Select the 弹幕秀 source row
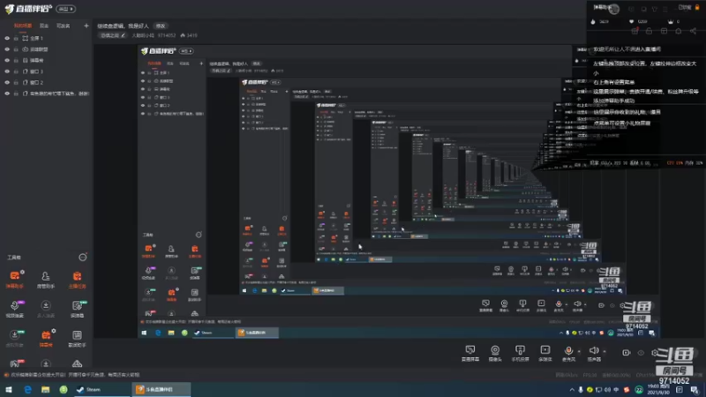The width and height of the screenshot is (706, 397). [47, 60]
